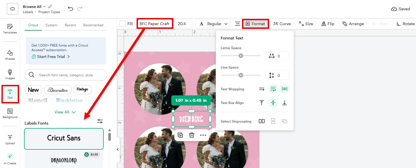Select the WEDDING text on canvas
Screen dimensions: 416x168
tap(191, 119)
